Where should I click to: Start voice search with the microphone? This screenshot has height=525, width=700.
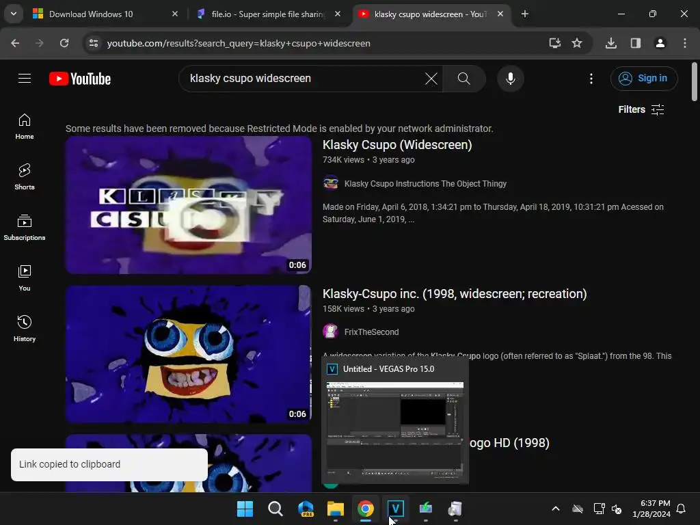(x=510, y=79)
